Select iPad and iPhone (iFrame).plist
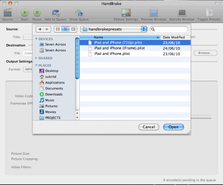Image resolution: width=223 pixels, height=185 pixels. point(135,48)
